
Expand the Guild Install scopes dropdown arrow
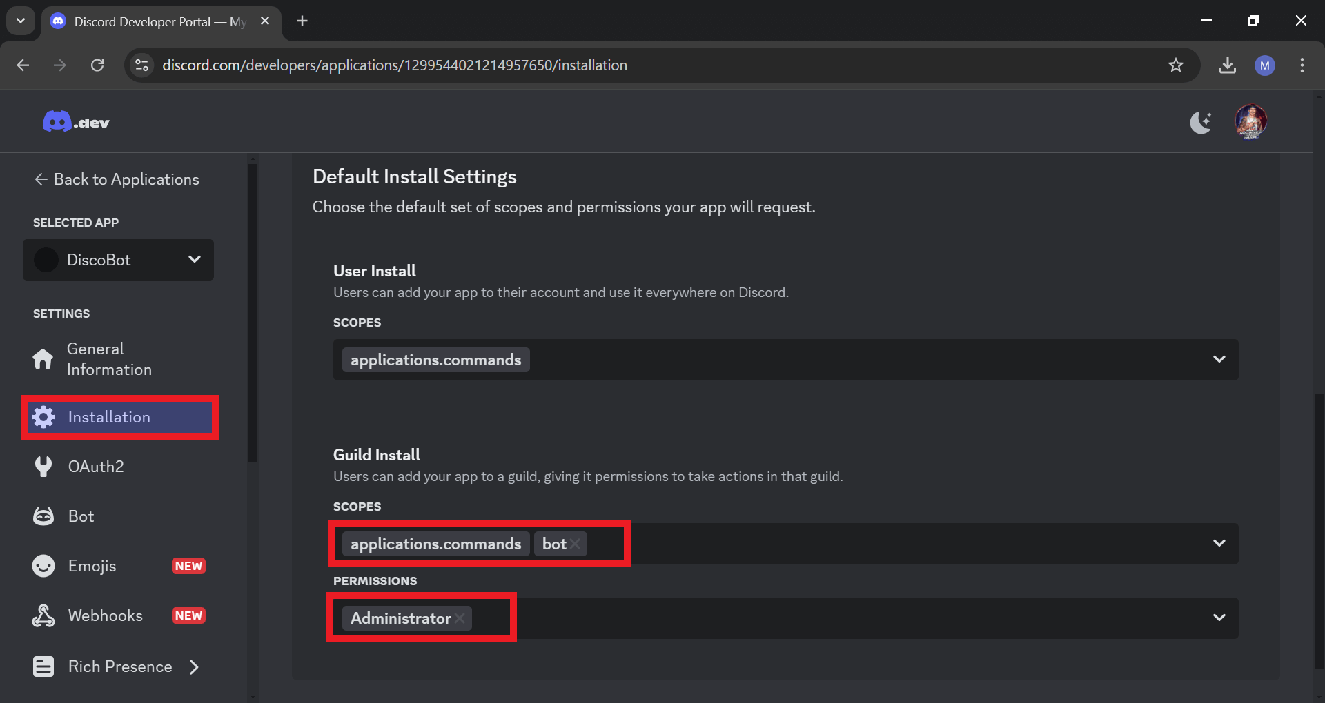point(1219,543)
